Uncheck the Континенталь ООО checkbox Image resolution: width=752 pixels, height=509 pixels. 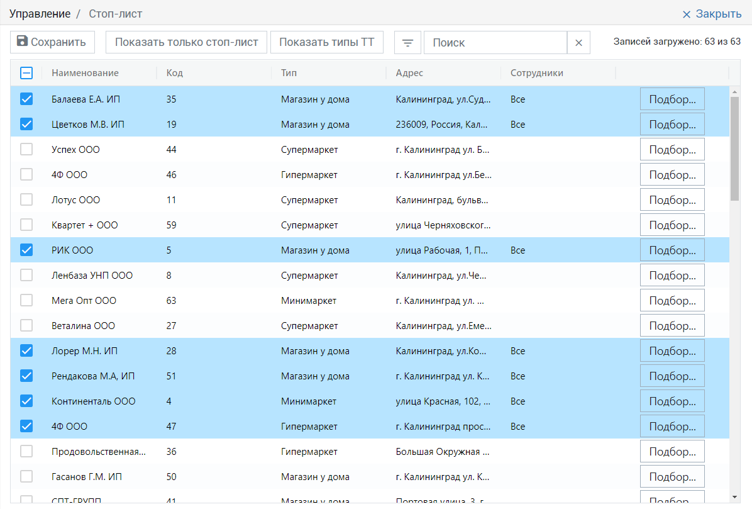click(x=26, y=401)
